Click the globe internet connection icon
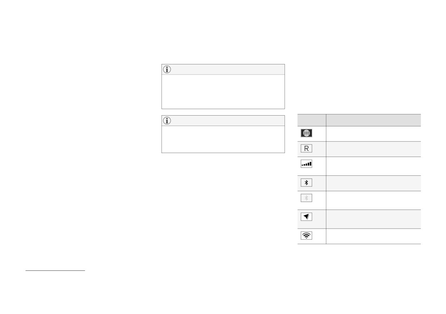The height and width of the screenshot is (314, 446). [306, 133]
